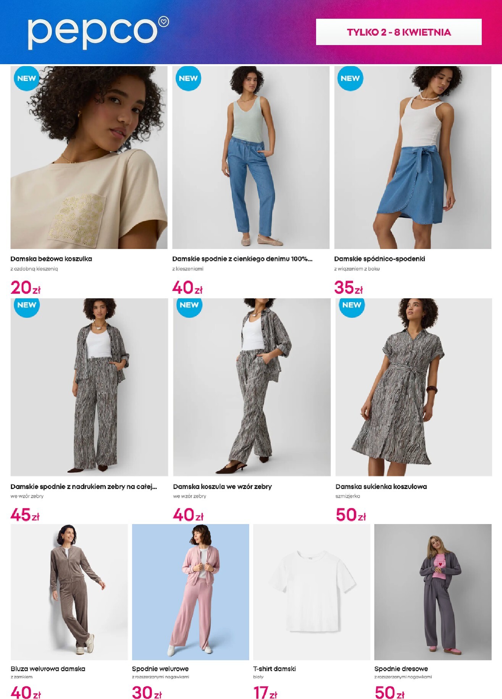Click the 20 zł price label

(x=26, y=288)
